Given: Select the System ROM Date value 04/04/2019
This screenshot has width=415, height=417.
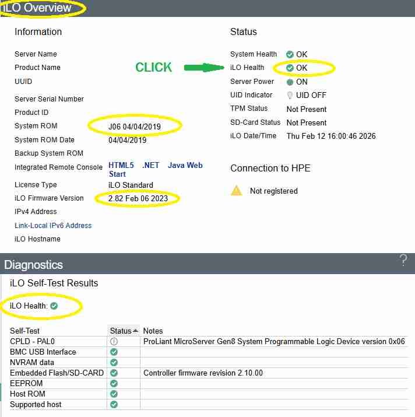Looking at the screenshot, I should 127,140.
